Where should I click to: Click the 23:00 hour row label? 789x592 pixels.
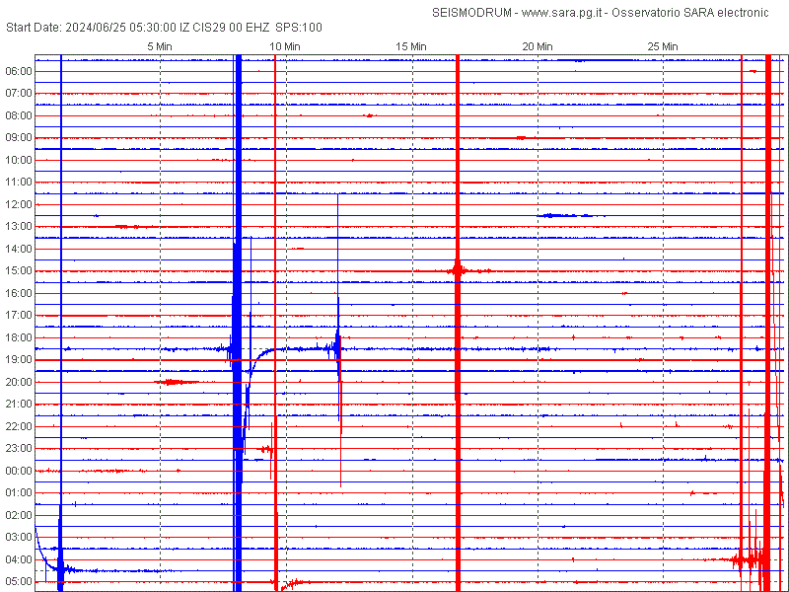point(19,449)
